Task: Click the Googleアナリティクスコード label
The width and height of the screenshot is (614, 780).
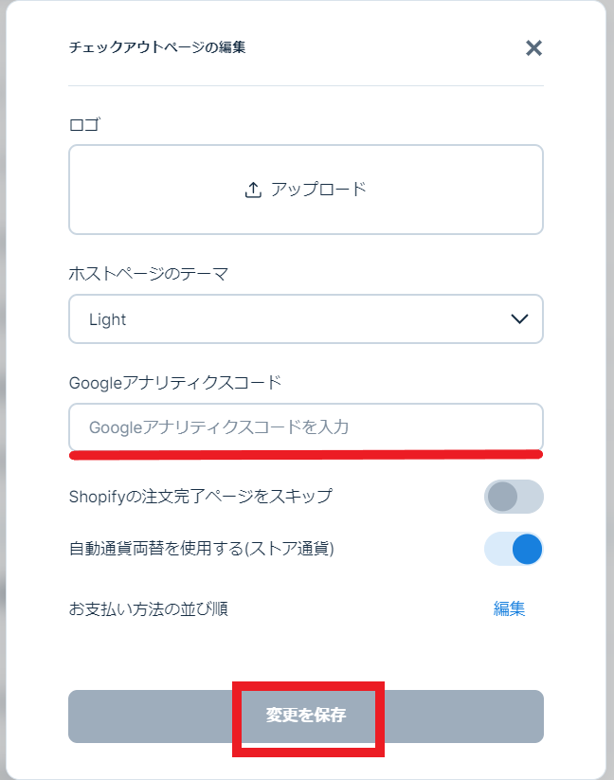Action: [x=175, y=383]
